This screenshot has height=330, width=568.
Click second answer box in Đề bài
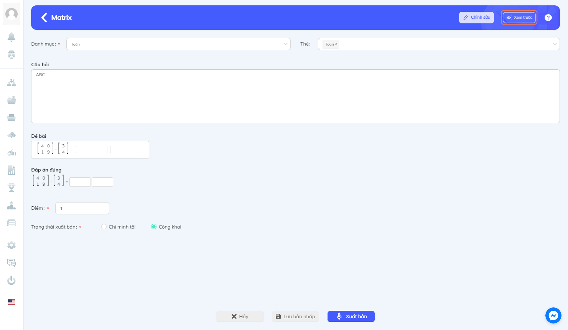(126, 150)
